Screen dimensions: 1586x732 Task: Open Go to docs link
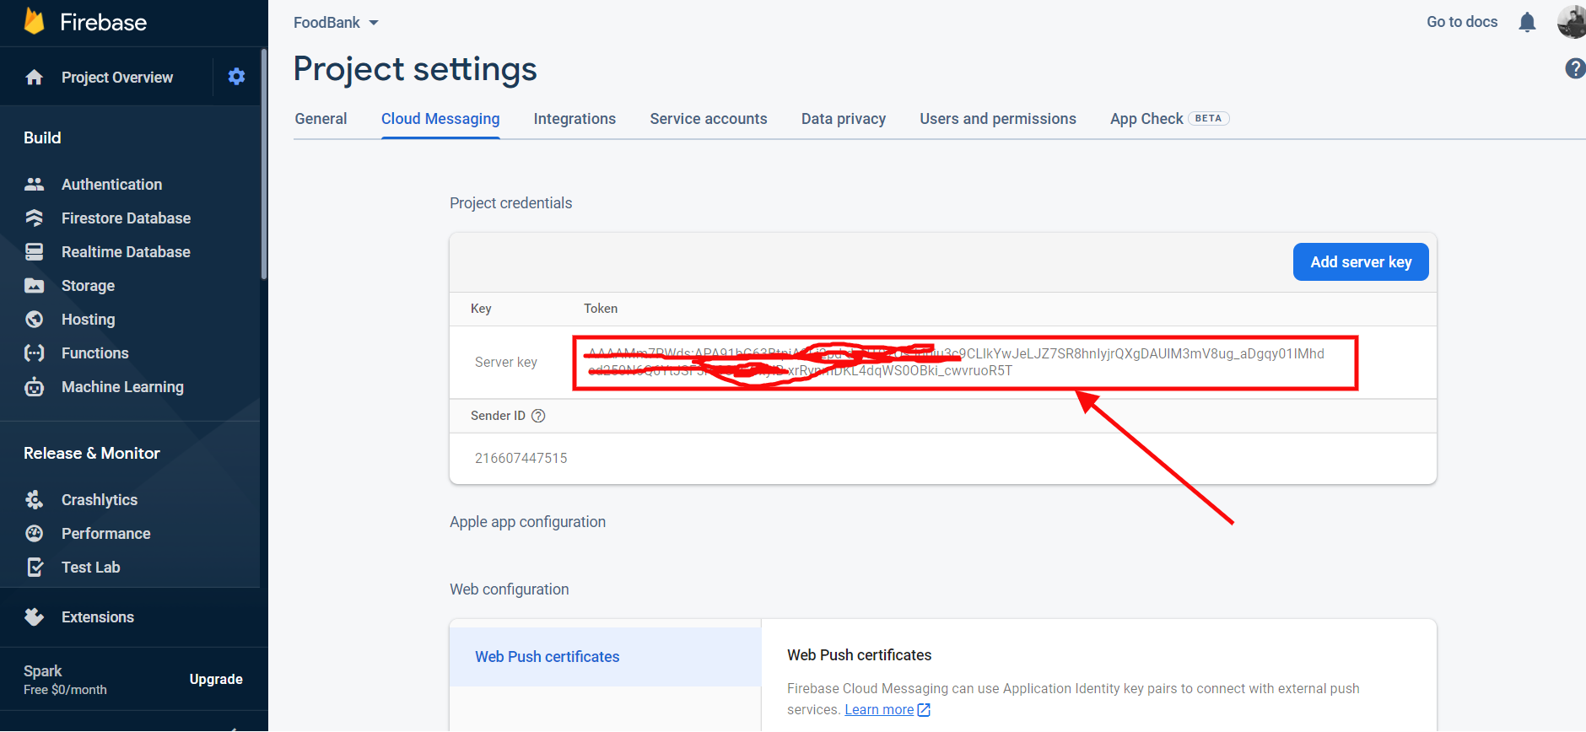click(1462, 22)
